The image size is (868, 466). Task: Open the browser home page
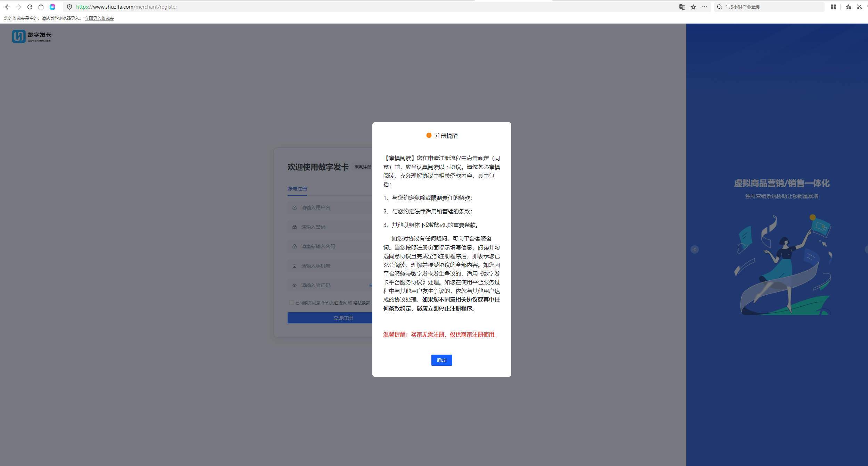point(41,7)
